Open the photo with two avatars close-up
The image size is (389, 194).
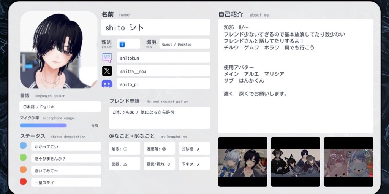[243, 162]
